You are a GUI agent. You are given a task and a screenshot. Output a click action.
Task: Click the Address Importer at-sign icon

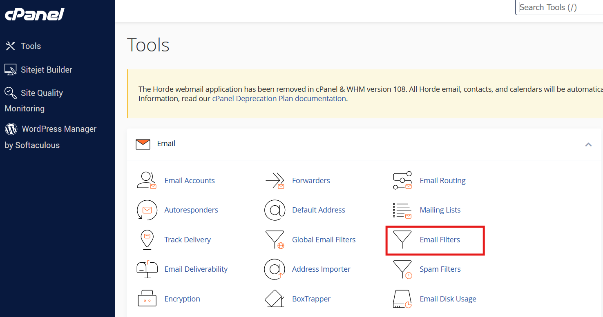click(x=275, y=269)
